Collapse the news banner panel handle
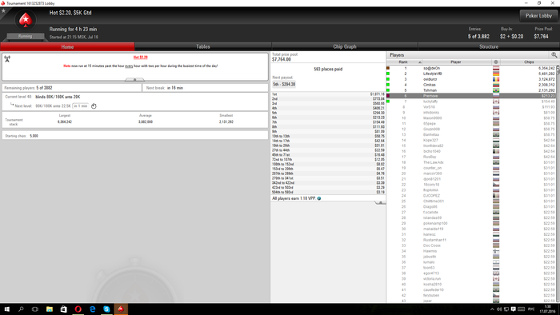The height and width of the screenshot is (315, 560). pos(134,80)
